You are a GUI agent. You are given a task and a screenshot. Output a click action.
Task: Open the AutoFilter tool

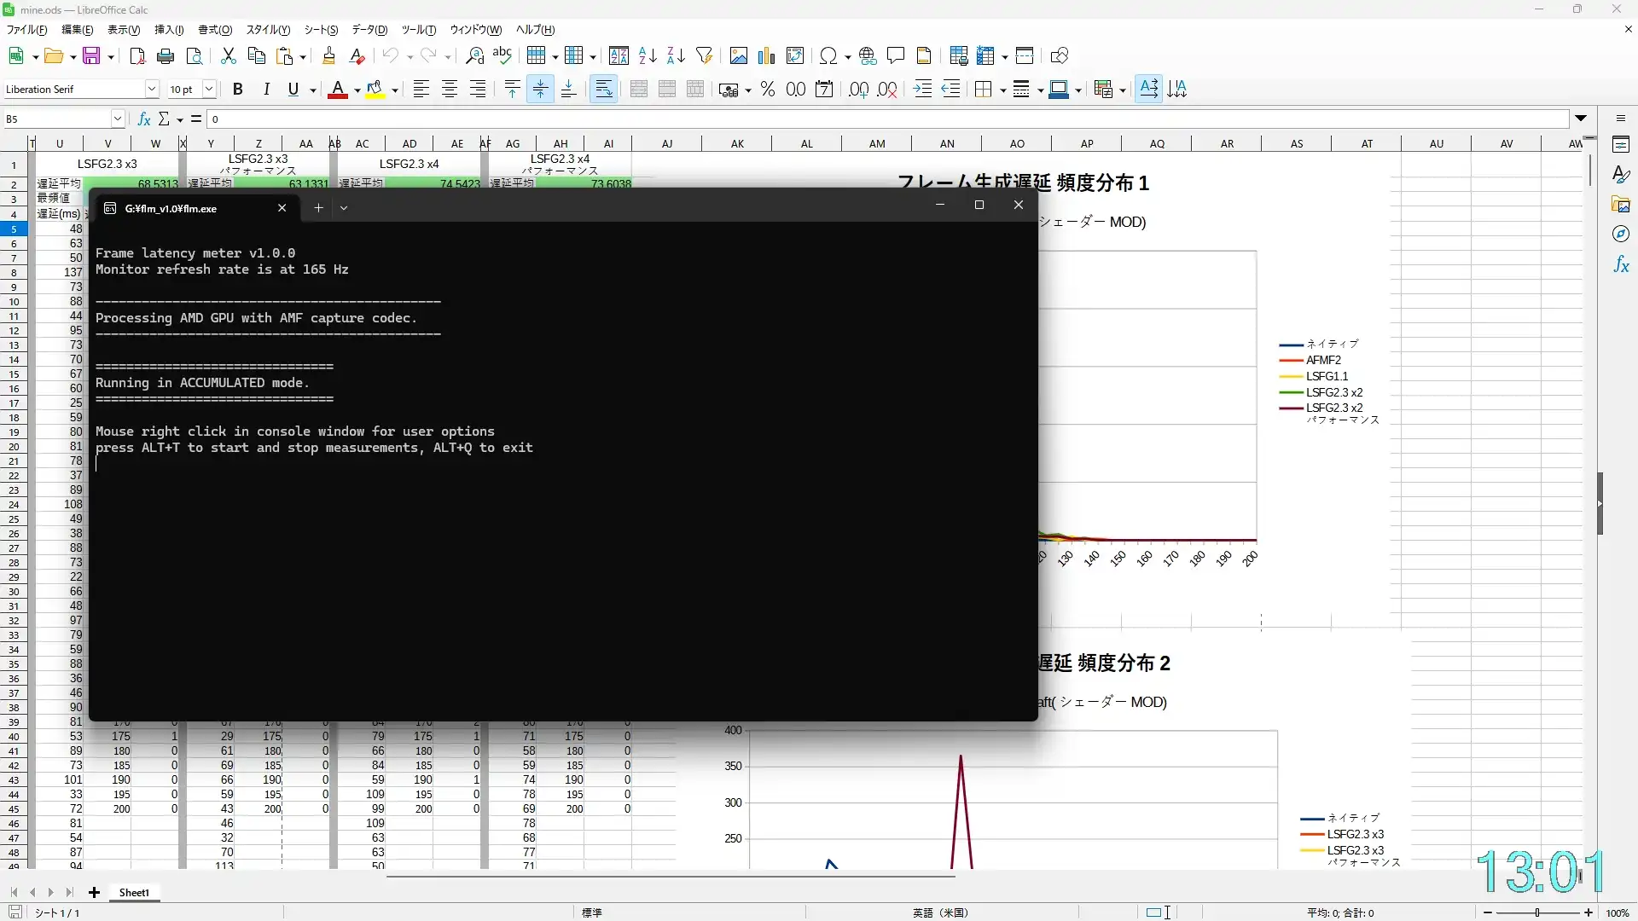point(705,55)
